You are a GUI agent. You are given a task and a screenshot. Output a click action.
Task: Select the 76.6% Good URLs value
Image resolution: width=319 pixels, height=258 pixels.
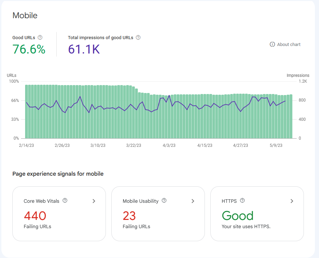tap(29, 49)
